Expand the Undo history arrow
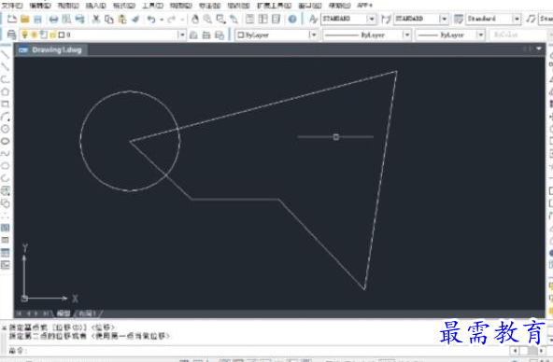Viewport: 553px width, 362px height. [x=162, y=20]
